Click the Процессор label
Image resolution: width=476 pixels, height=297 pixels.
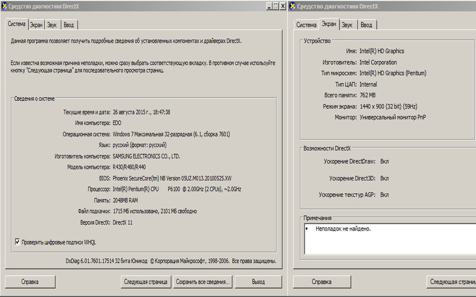click(x=99, y=189)
